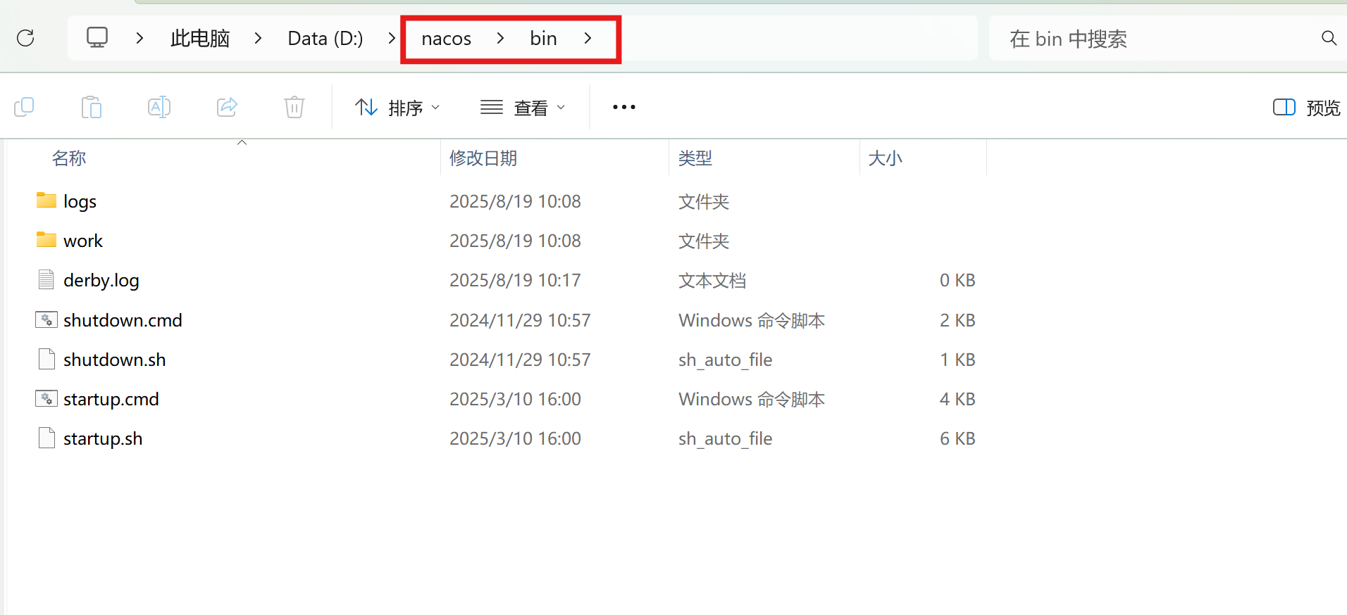Click the date 2025/8/19 10:17
The width and height of the screenshot is (1347, 615).
click(515, 280)
